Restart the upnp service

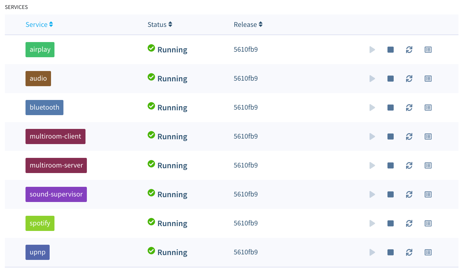pos(409,252)
